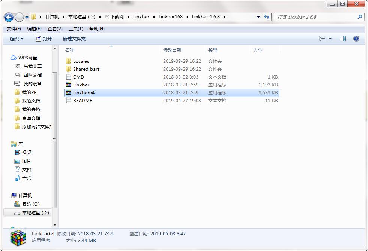Click 2019-04-27 19:03 date of README
This screenshot has height=251, width=368.
(x=182, y=100)
